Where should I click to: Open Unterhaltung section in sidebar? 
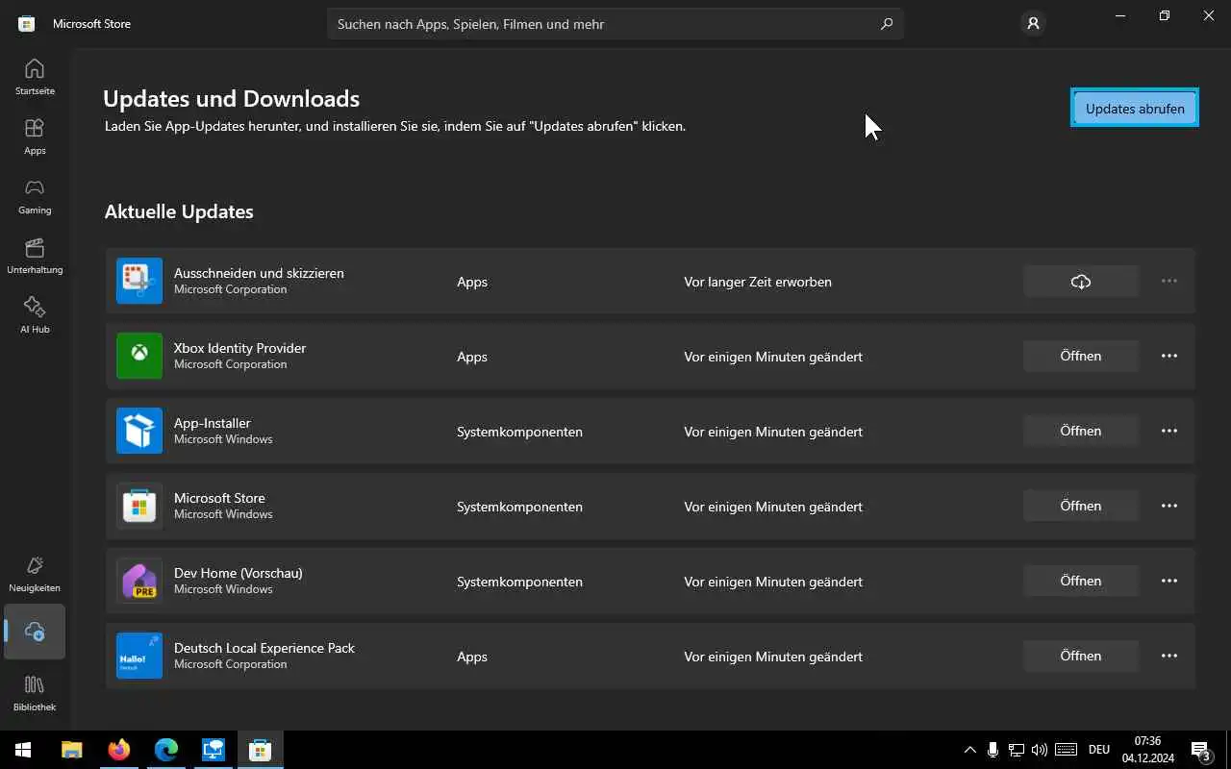coord(35,256)
